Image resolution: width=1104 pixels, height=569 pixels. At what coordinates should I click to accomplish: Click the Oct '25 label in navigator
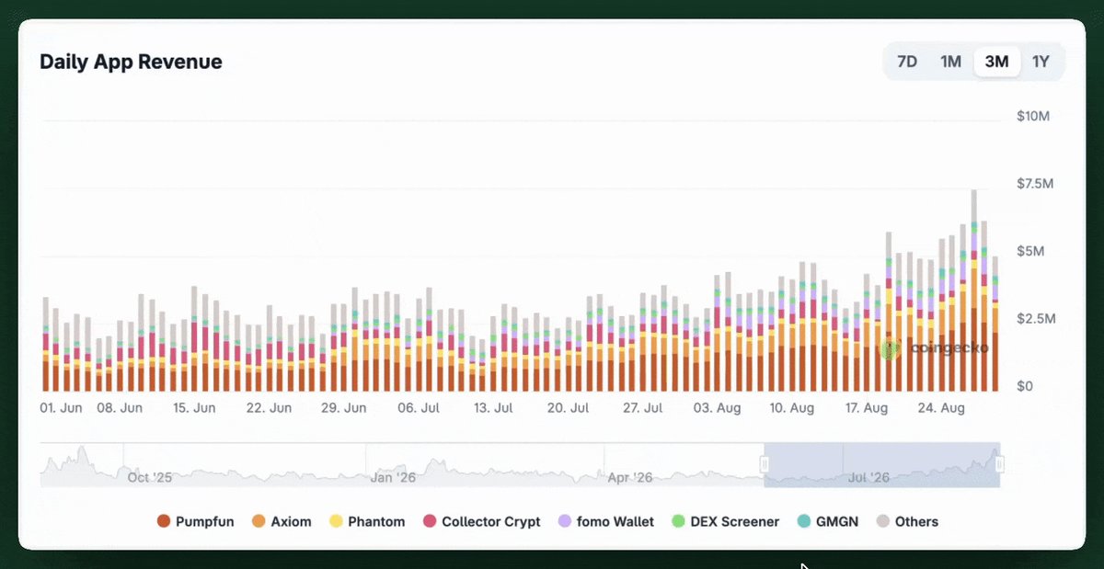pyautogui.click(x=150, y=477)
